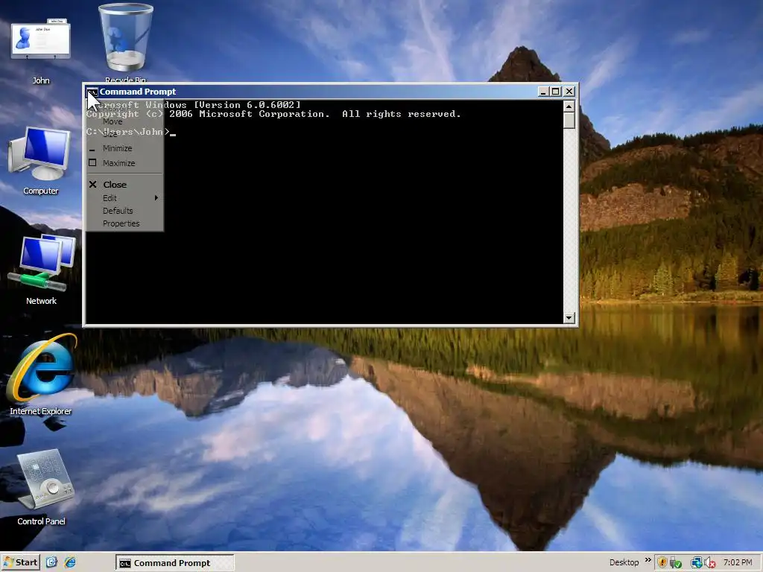Click the muted volume speaker tray icon

pyautogui.click(x=709, y=563)
